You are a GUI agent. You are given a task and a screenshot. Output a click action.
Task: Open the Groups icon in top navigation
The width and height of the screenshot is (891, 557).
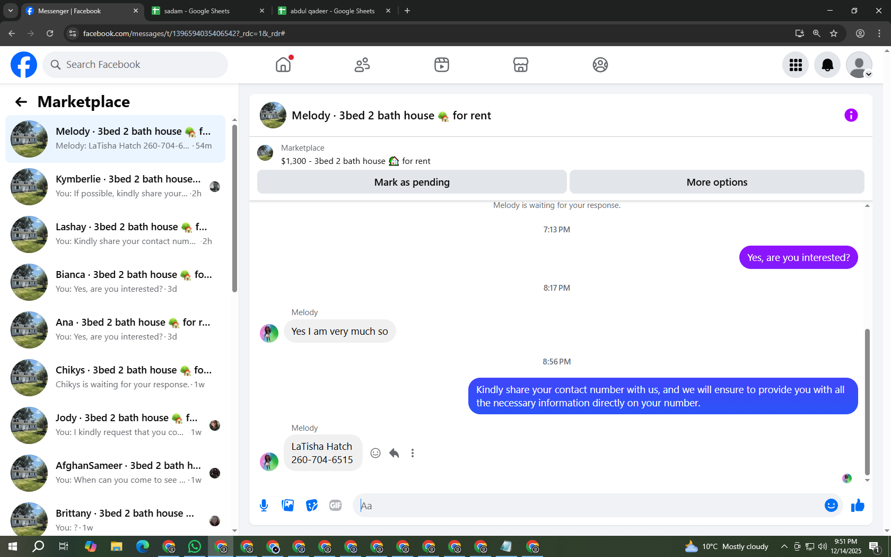pos(600,65)
